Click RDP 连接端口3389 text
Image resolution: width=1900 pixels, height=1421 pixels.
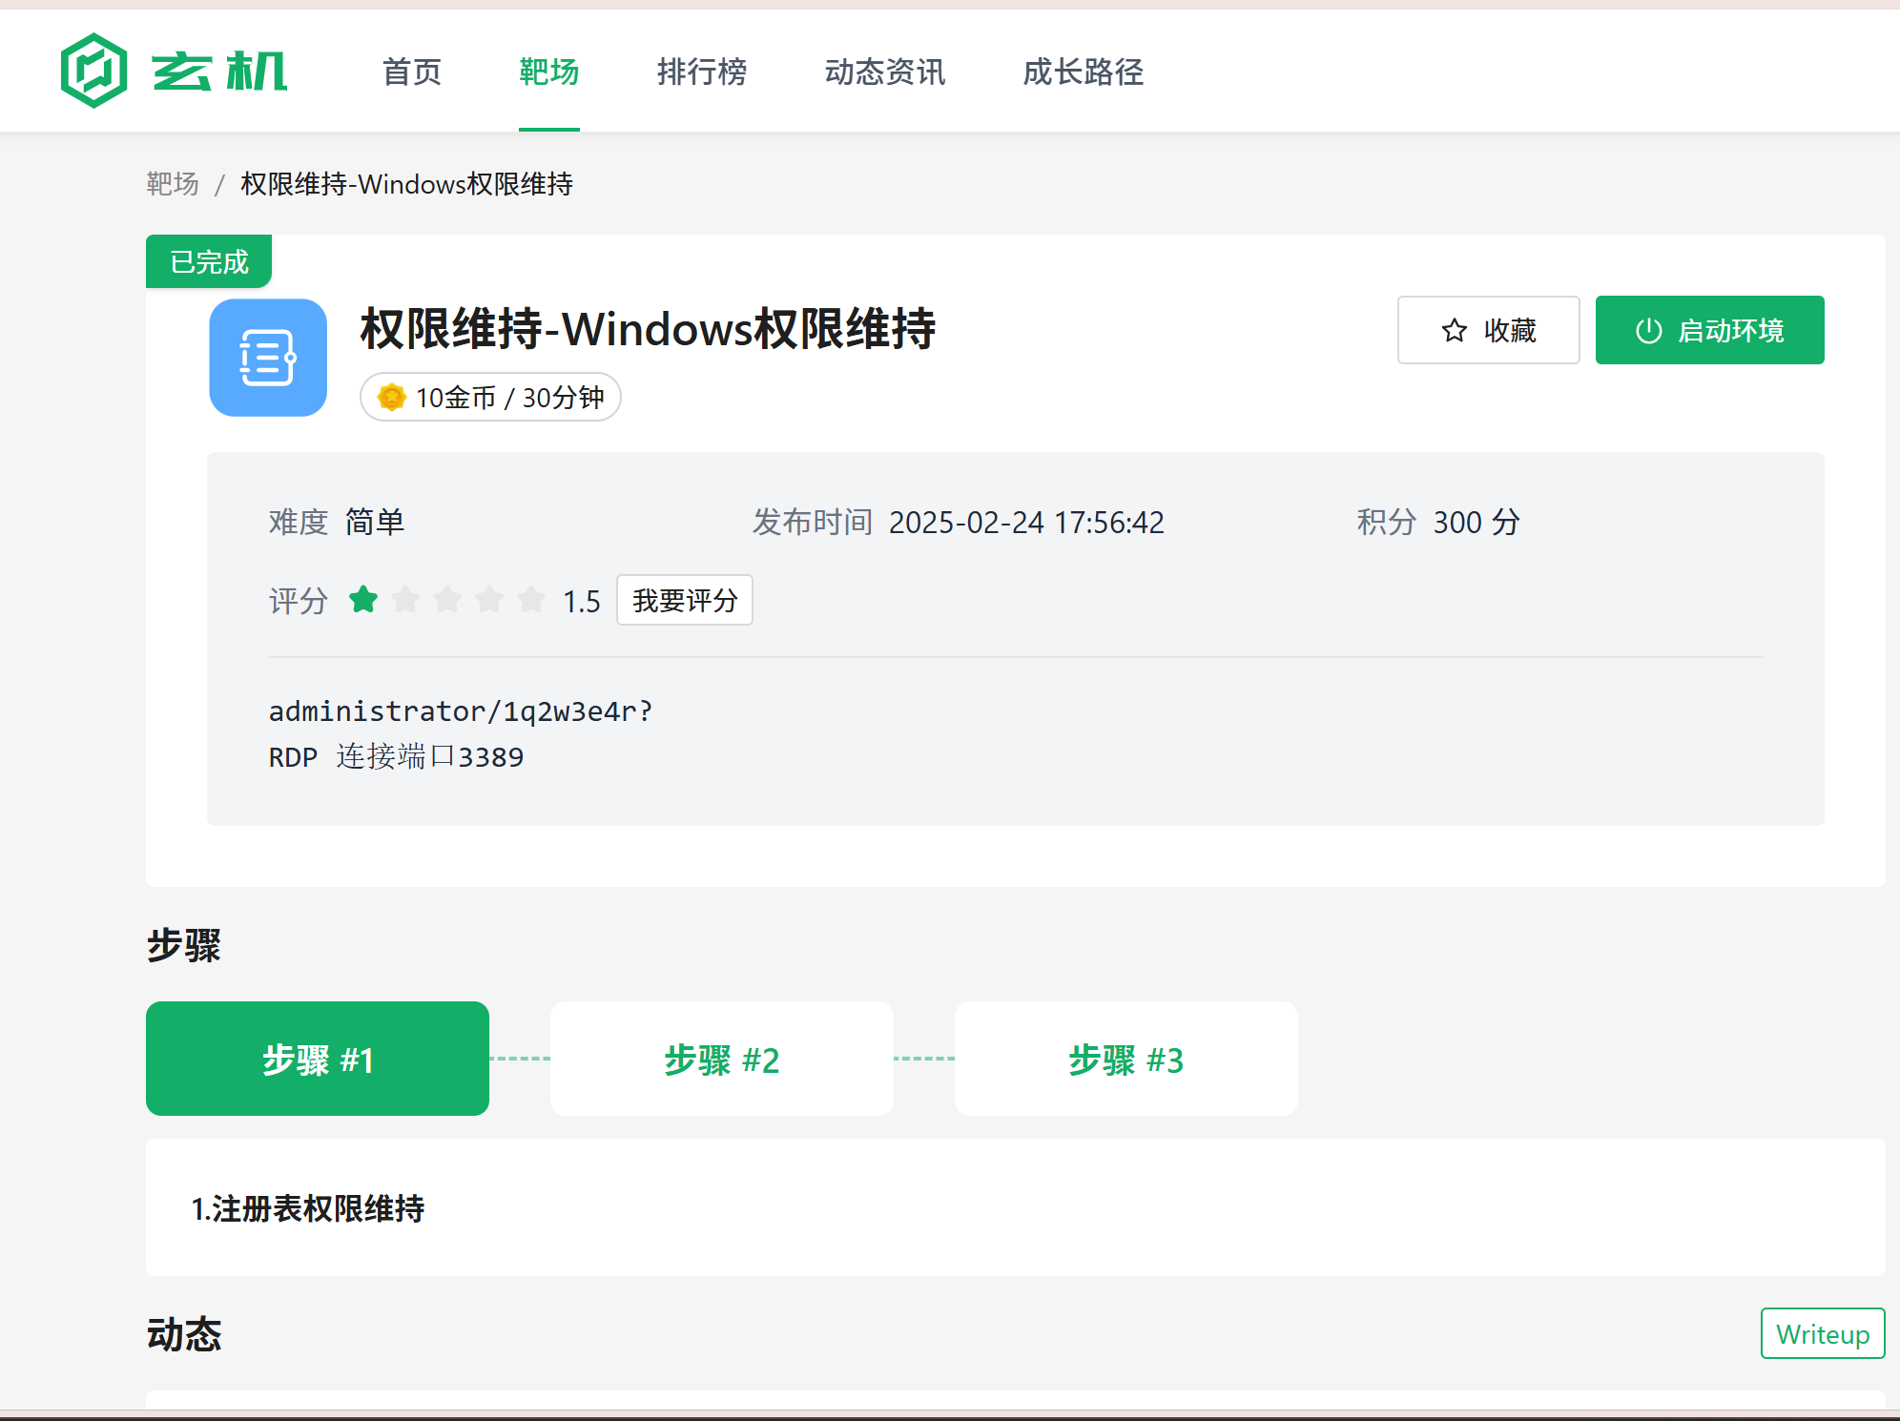pos(396,757)
